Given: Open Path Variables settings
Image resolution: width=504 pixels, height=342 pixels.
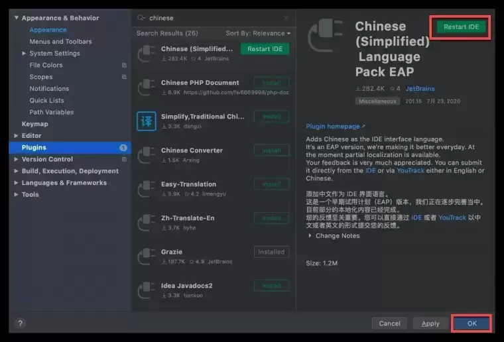Looking at the screenshot, I should click(52, 112).
